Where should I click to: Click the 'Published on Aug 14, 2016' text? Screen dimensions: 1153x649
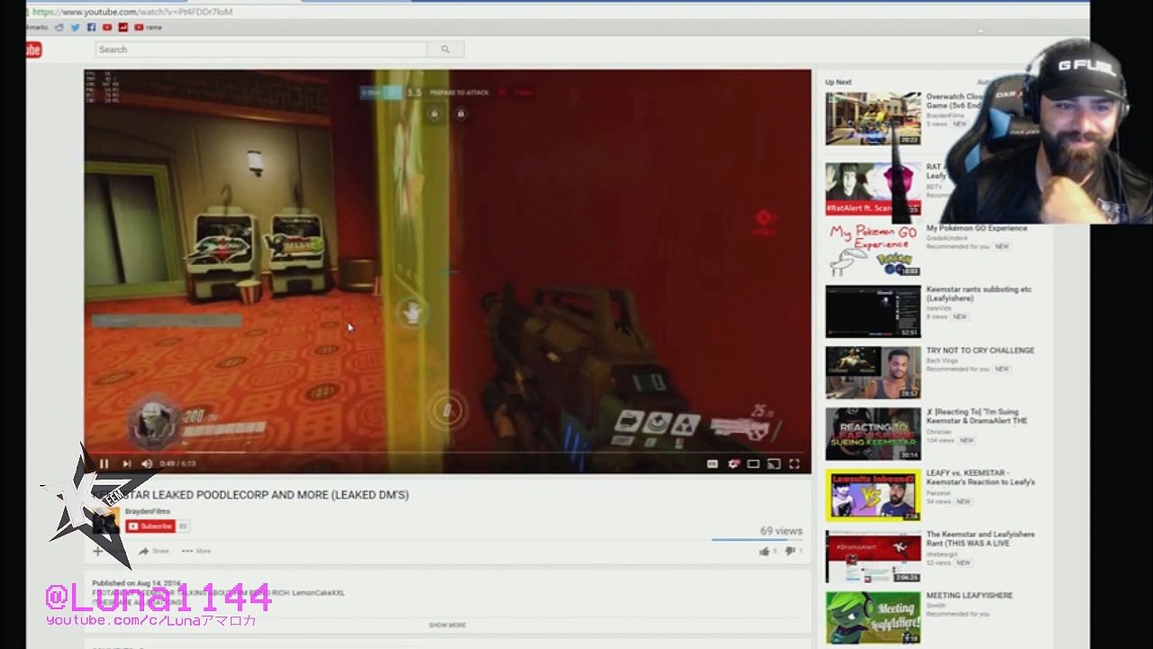click(x=137, y=583)
